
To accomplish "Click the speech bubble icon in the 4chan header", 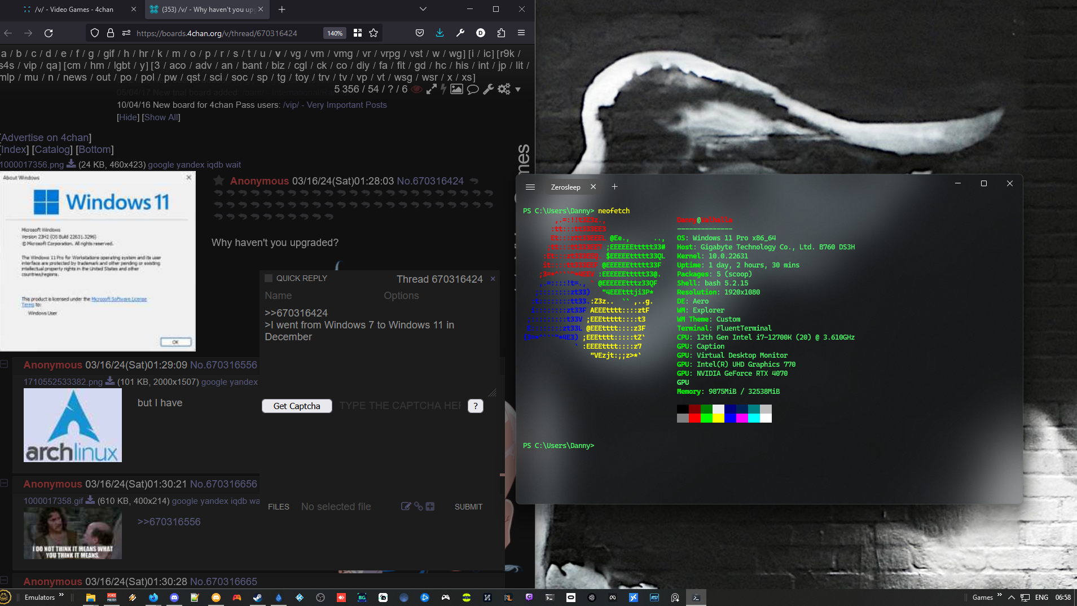I will [473, 89].
